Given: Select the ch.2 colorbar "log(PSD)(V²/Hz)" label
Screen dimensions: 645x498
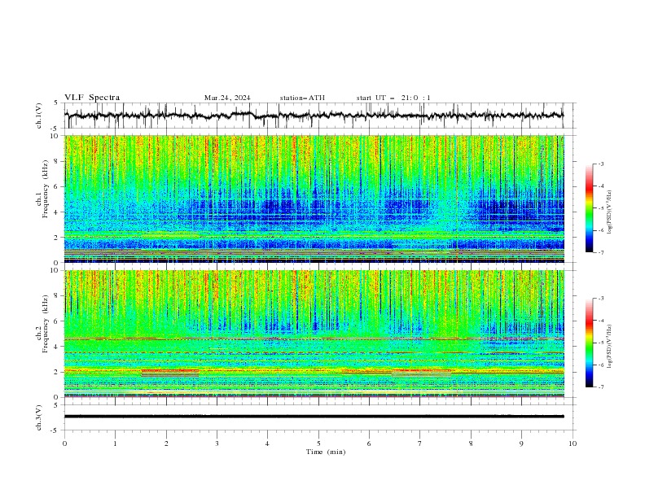Looking at the screenshot, I should click(x=609, y=346).
